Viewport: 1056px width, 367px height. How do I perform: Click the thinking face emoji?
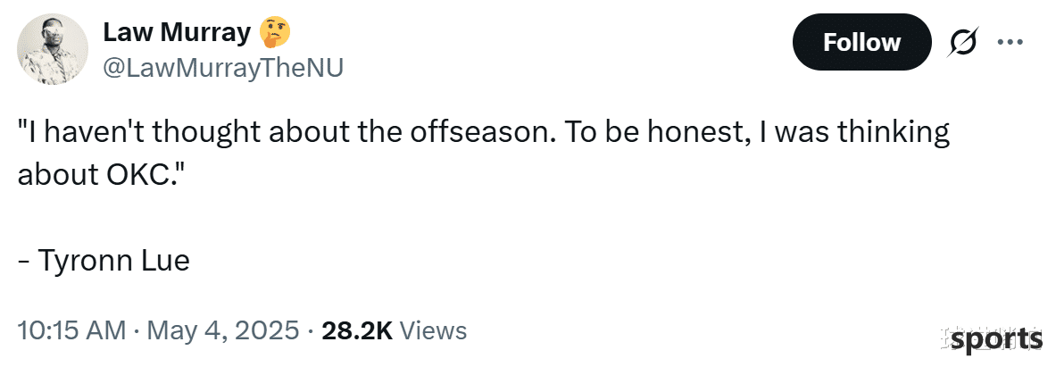(x=275, y=32)
